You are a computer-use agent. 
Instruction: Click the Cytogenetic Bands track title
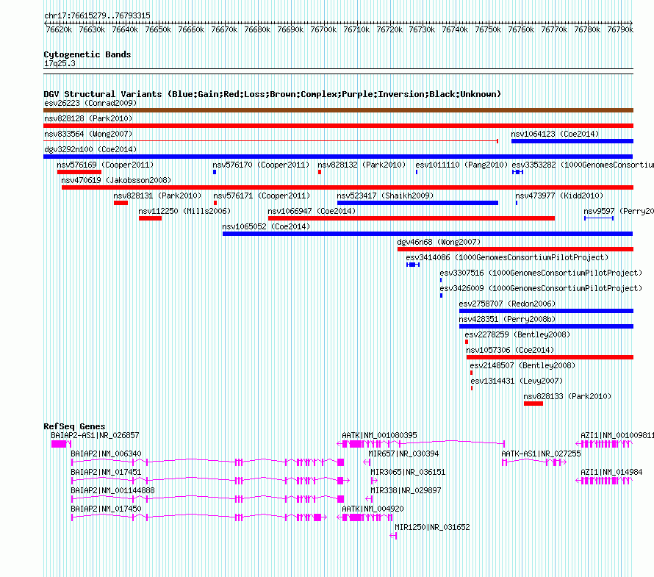(x=87, y=54)
